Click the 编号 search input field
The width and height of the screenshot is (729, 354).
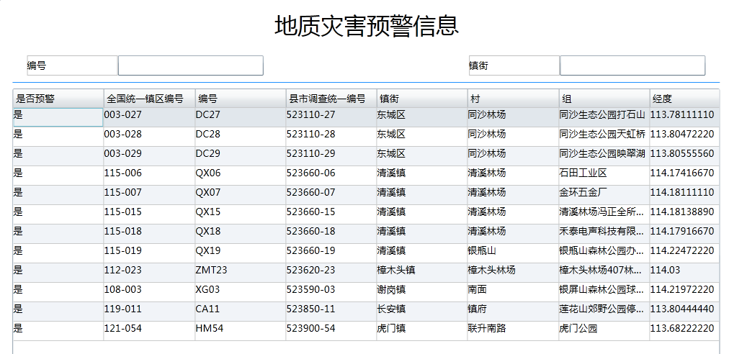(191, 65)
